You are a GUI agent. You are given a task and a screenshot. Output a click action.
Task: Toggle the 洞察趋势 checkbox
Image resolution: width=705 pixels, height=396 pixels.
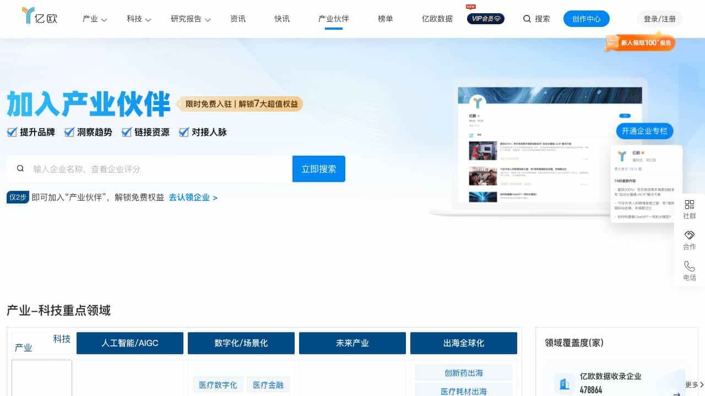[69, 132]
